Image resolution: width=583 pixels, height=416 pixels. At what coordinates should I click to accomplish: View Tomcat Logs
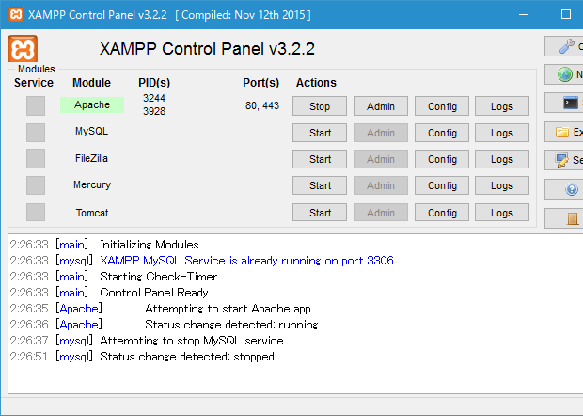(502, 213)
